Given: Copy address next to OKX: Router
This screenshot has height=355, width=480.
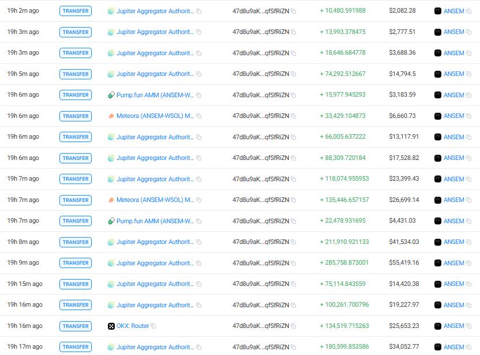Looking at the screenshot, I should 153,326.
